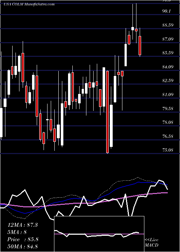Click the final red candle near 85.59
This screenshot has height=252, width=180.
(140, 45)
